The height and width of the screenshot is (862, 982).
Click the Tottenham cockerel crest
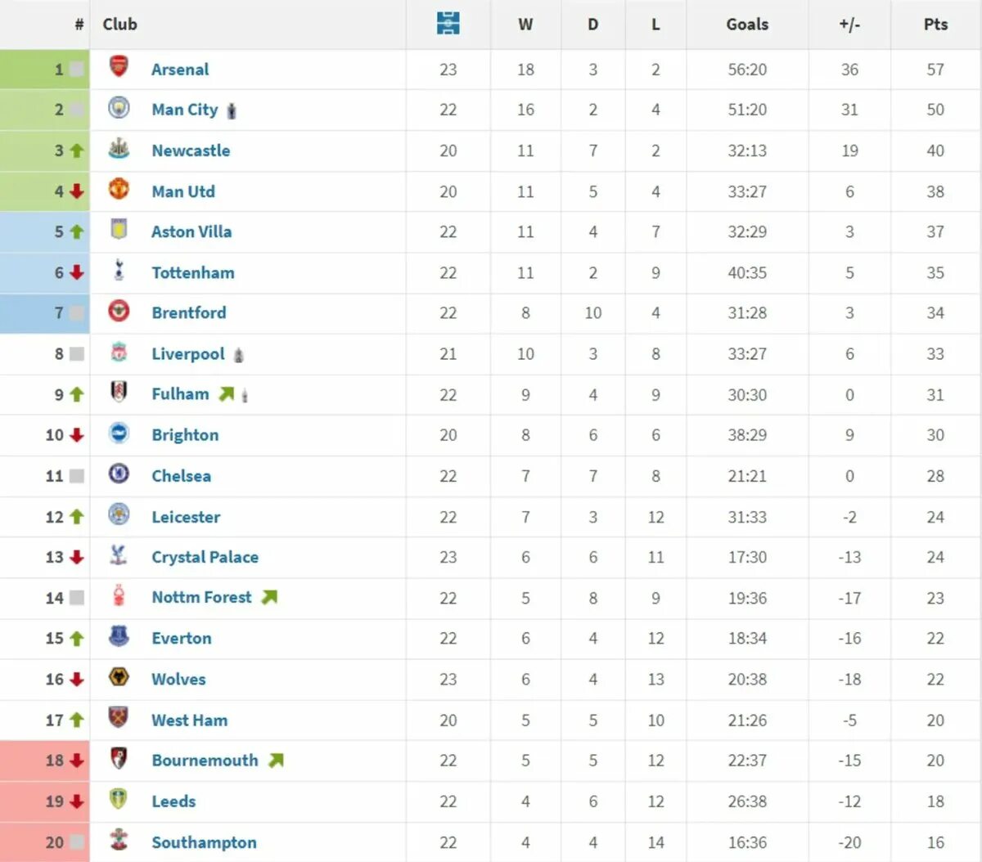coord(119,270)
